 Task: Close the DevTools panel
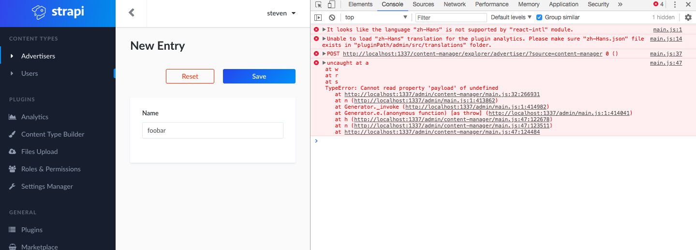pos(688,4)
